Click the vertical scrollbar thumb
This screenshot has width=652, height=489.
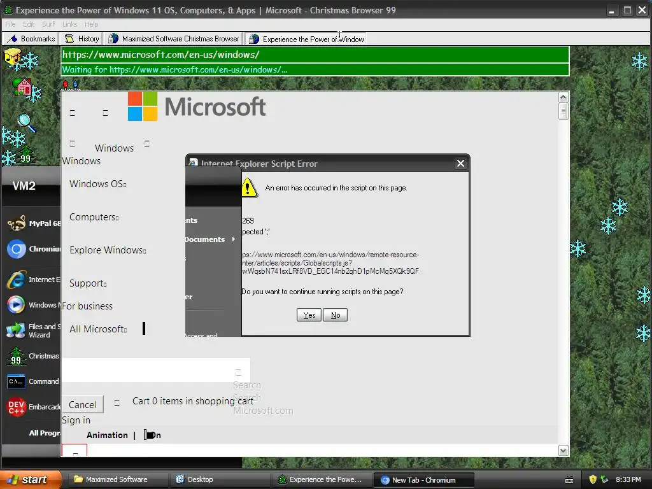click(x=563, y=111)
